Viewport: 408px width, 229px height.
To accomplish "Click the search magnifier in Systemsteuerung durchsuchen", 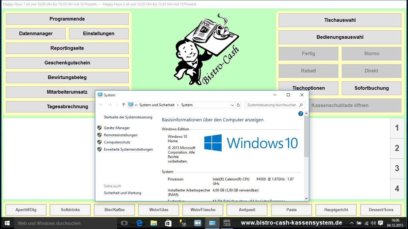I will (x=301, y=105).
